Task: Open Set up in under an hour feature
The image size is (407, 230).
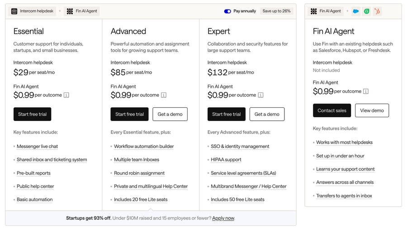Action: 340,156
